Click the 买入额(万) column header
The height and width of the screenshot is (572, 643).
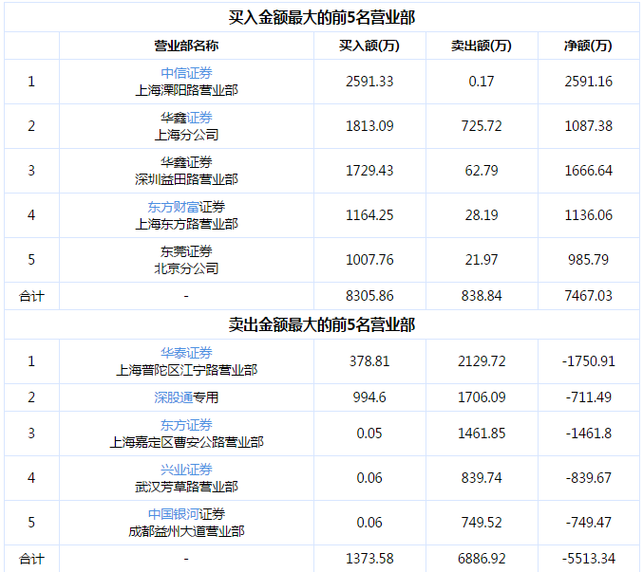369,46
